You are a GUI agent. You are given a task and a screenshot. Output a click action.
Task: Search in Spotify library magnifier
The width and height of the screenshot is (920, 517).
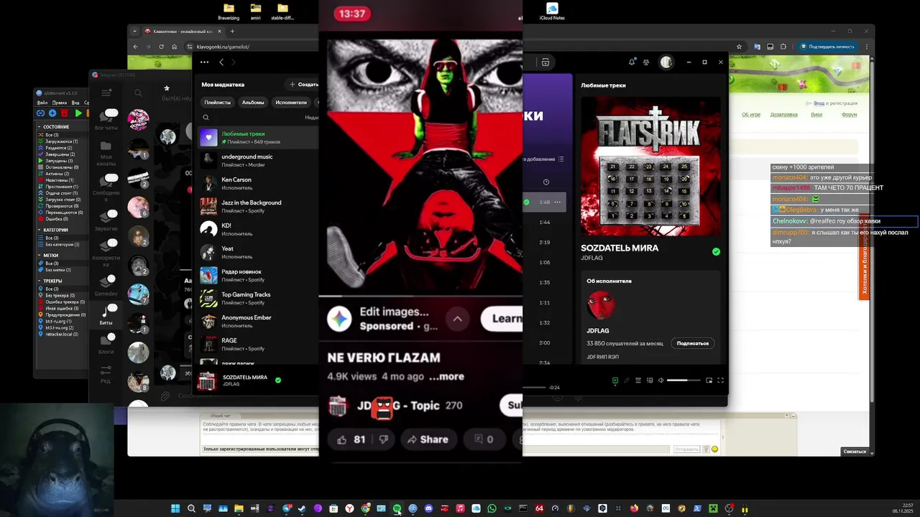[x=206, y=118]
